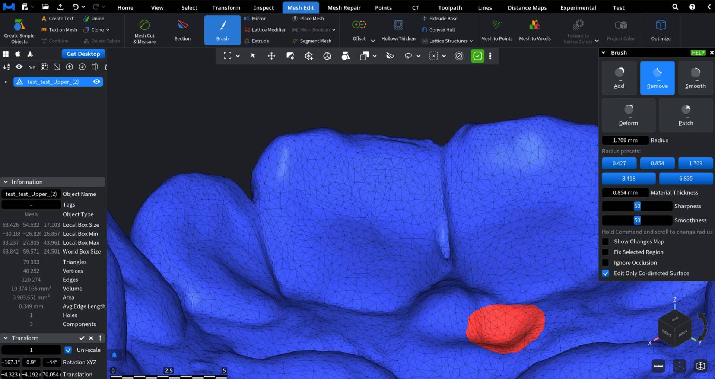Screen dimensions: 715x379
Task: Tick the Fix Selected Region checkbox
Action: click(x=606, y=252)
